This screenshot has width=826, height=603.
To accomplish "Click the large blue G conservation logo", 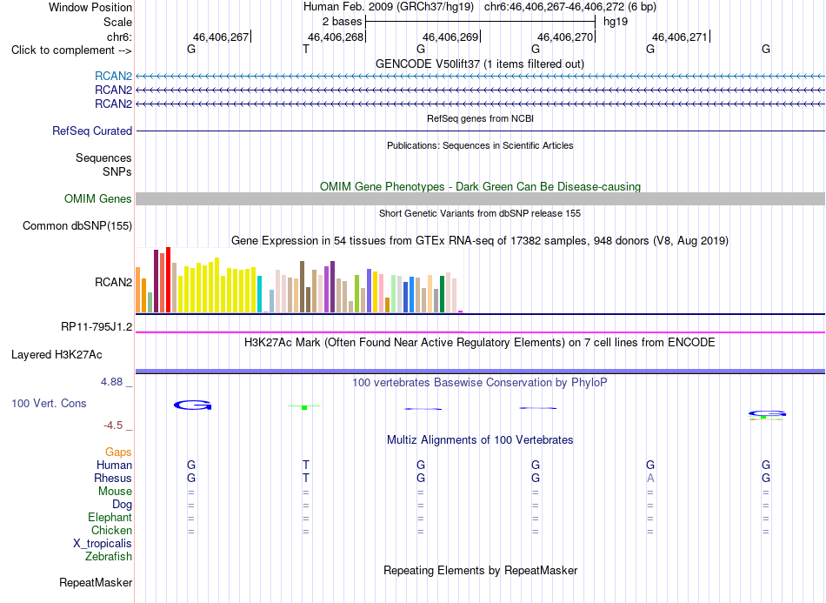I will pyautogui.click(x=193, y=405).
